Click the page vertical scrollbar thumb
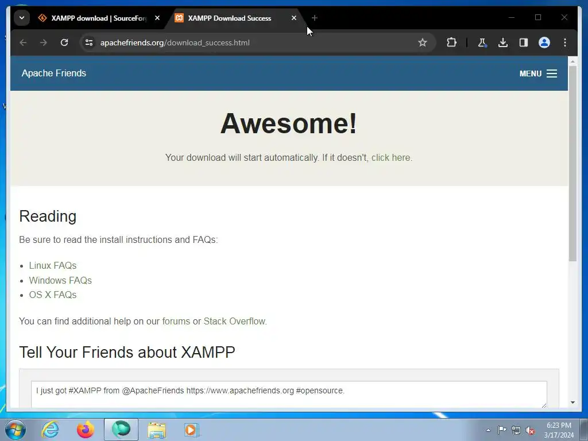588x441 pixels. [x=572, y=163]
